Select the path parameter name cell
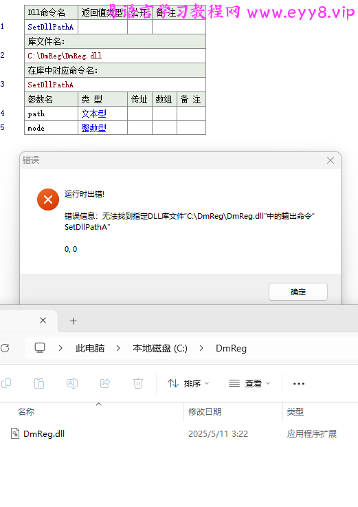Viewport: 358px width, 507px height. click(x=51, y=114)
